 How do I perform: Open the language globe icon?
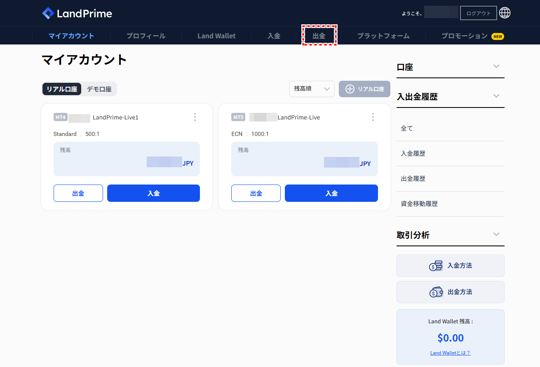click(505, 13)
